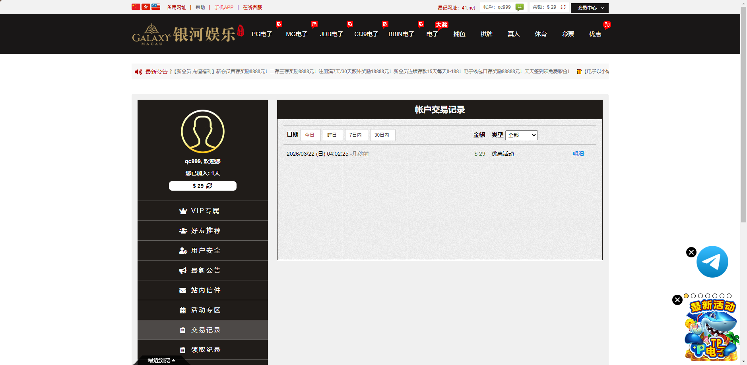This screenshot has height=365, width=747.
Task: Click the green message icon beside account
Action: point(519,7)
